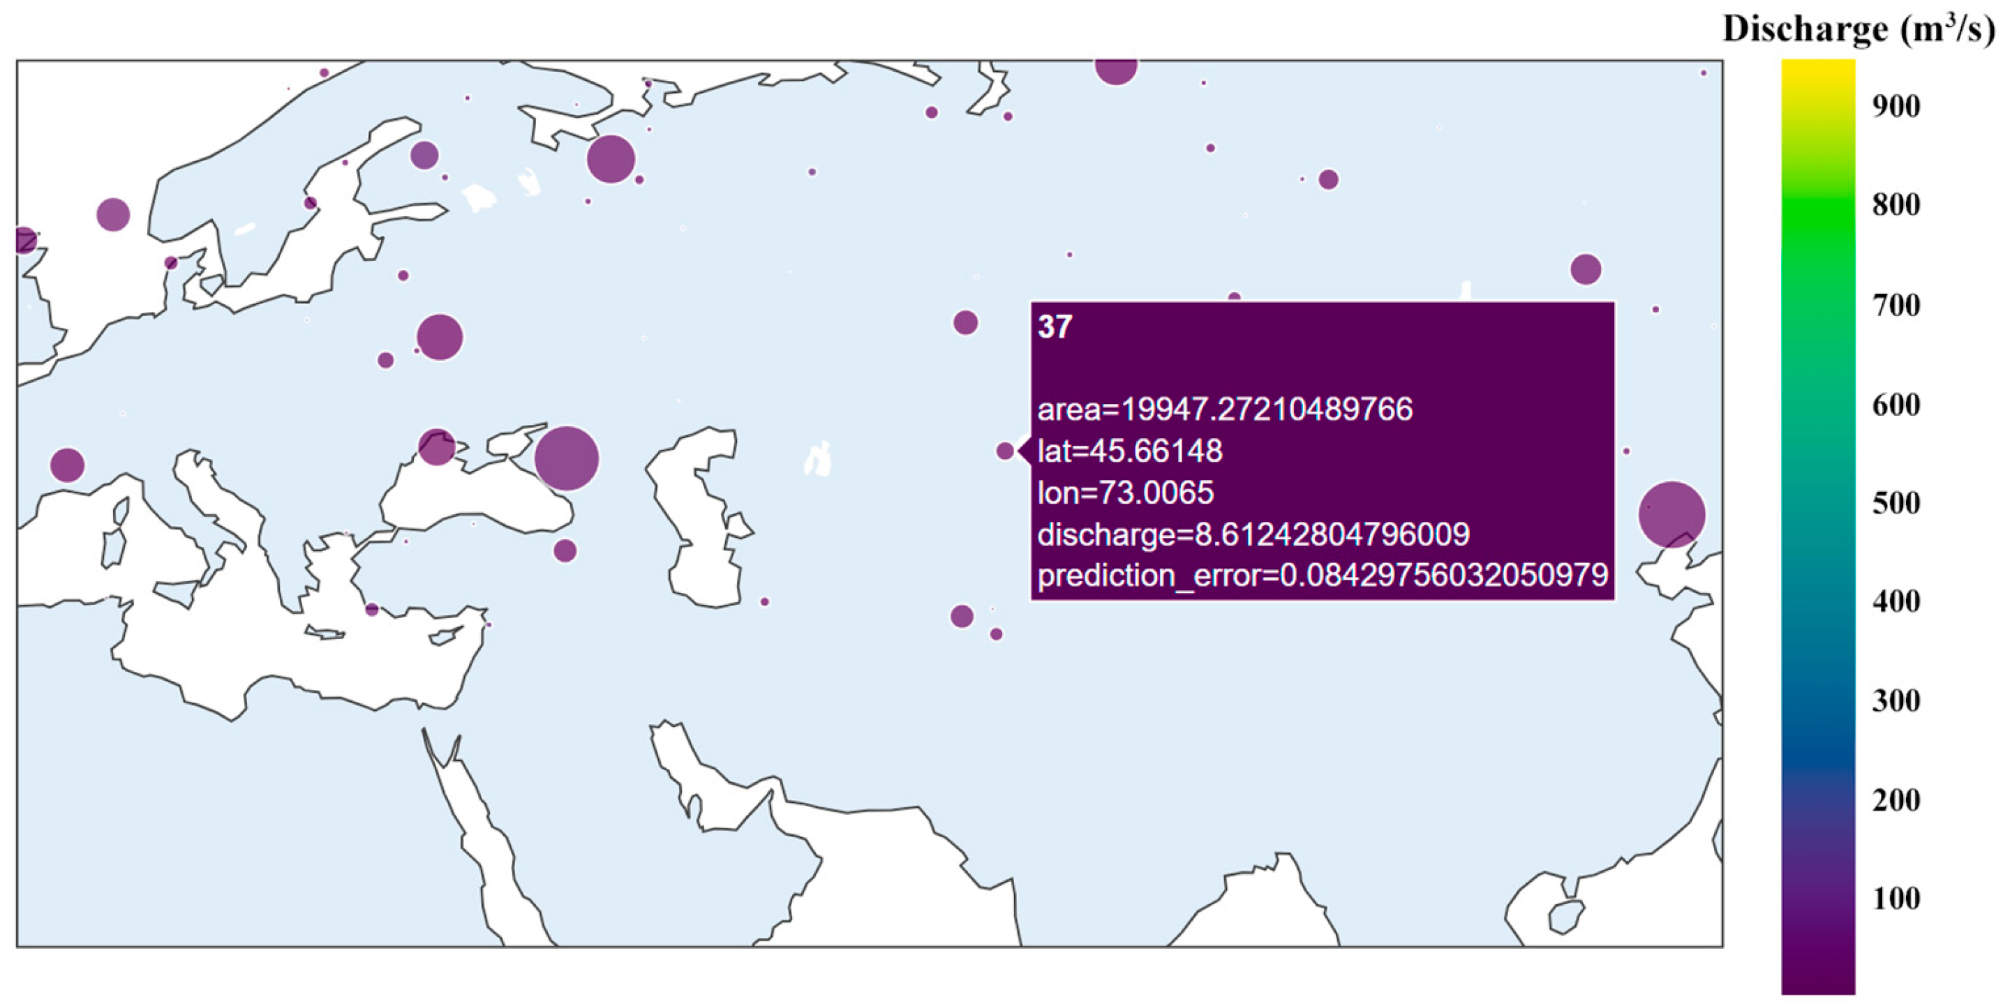Click the "Discharge (m³/s)" colorbar title
Image resolution: width=2003 pixels, height=1006 pixels.
[1859, 29]
